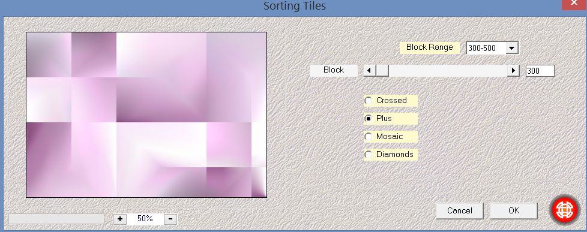This screenshot has height=232, width=587.
Task: Click the Block slider left arrow
Action: (370, 70)
